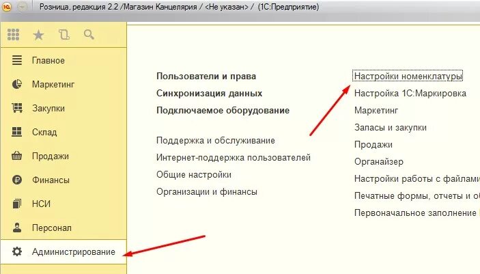
Task: Open Запасы и закупки settings
Action: 391,128
